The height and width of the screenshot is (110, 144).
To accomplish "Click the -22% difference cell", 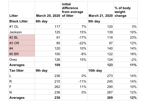I will (74, 43).
